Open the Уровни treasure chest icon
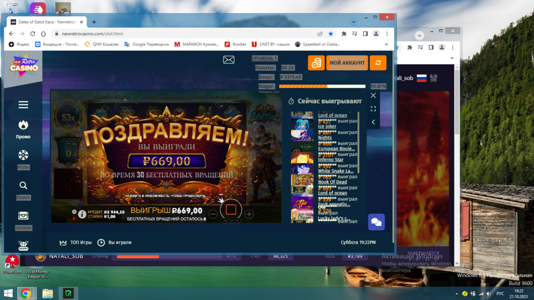Viewport: 534px width, 300px height. tap(23, 216)
